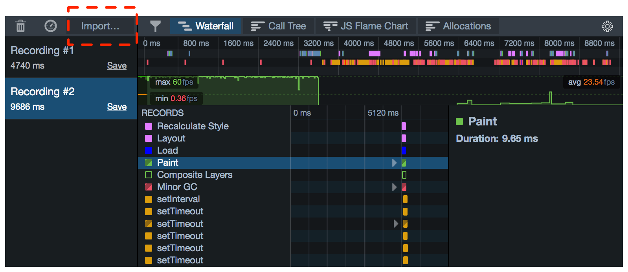The height and width of the screenshot is (272, 628).
Task: Click the Import... button
Action: [100, 26]
